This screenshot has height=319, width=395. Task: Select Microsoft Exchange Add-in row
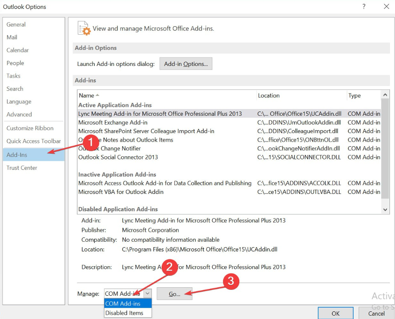click(x=229, y=123)
